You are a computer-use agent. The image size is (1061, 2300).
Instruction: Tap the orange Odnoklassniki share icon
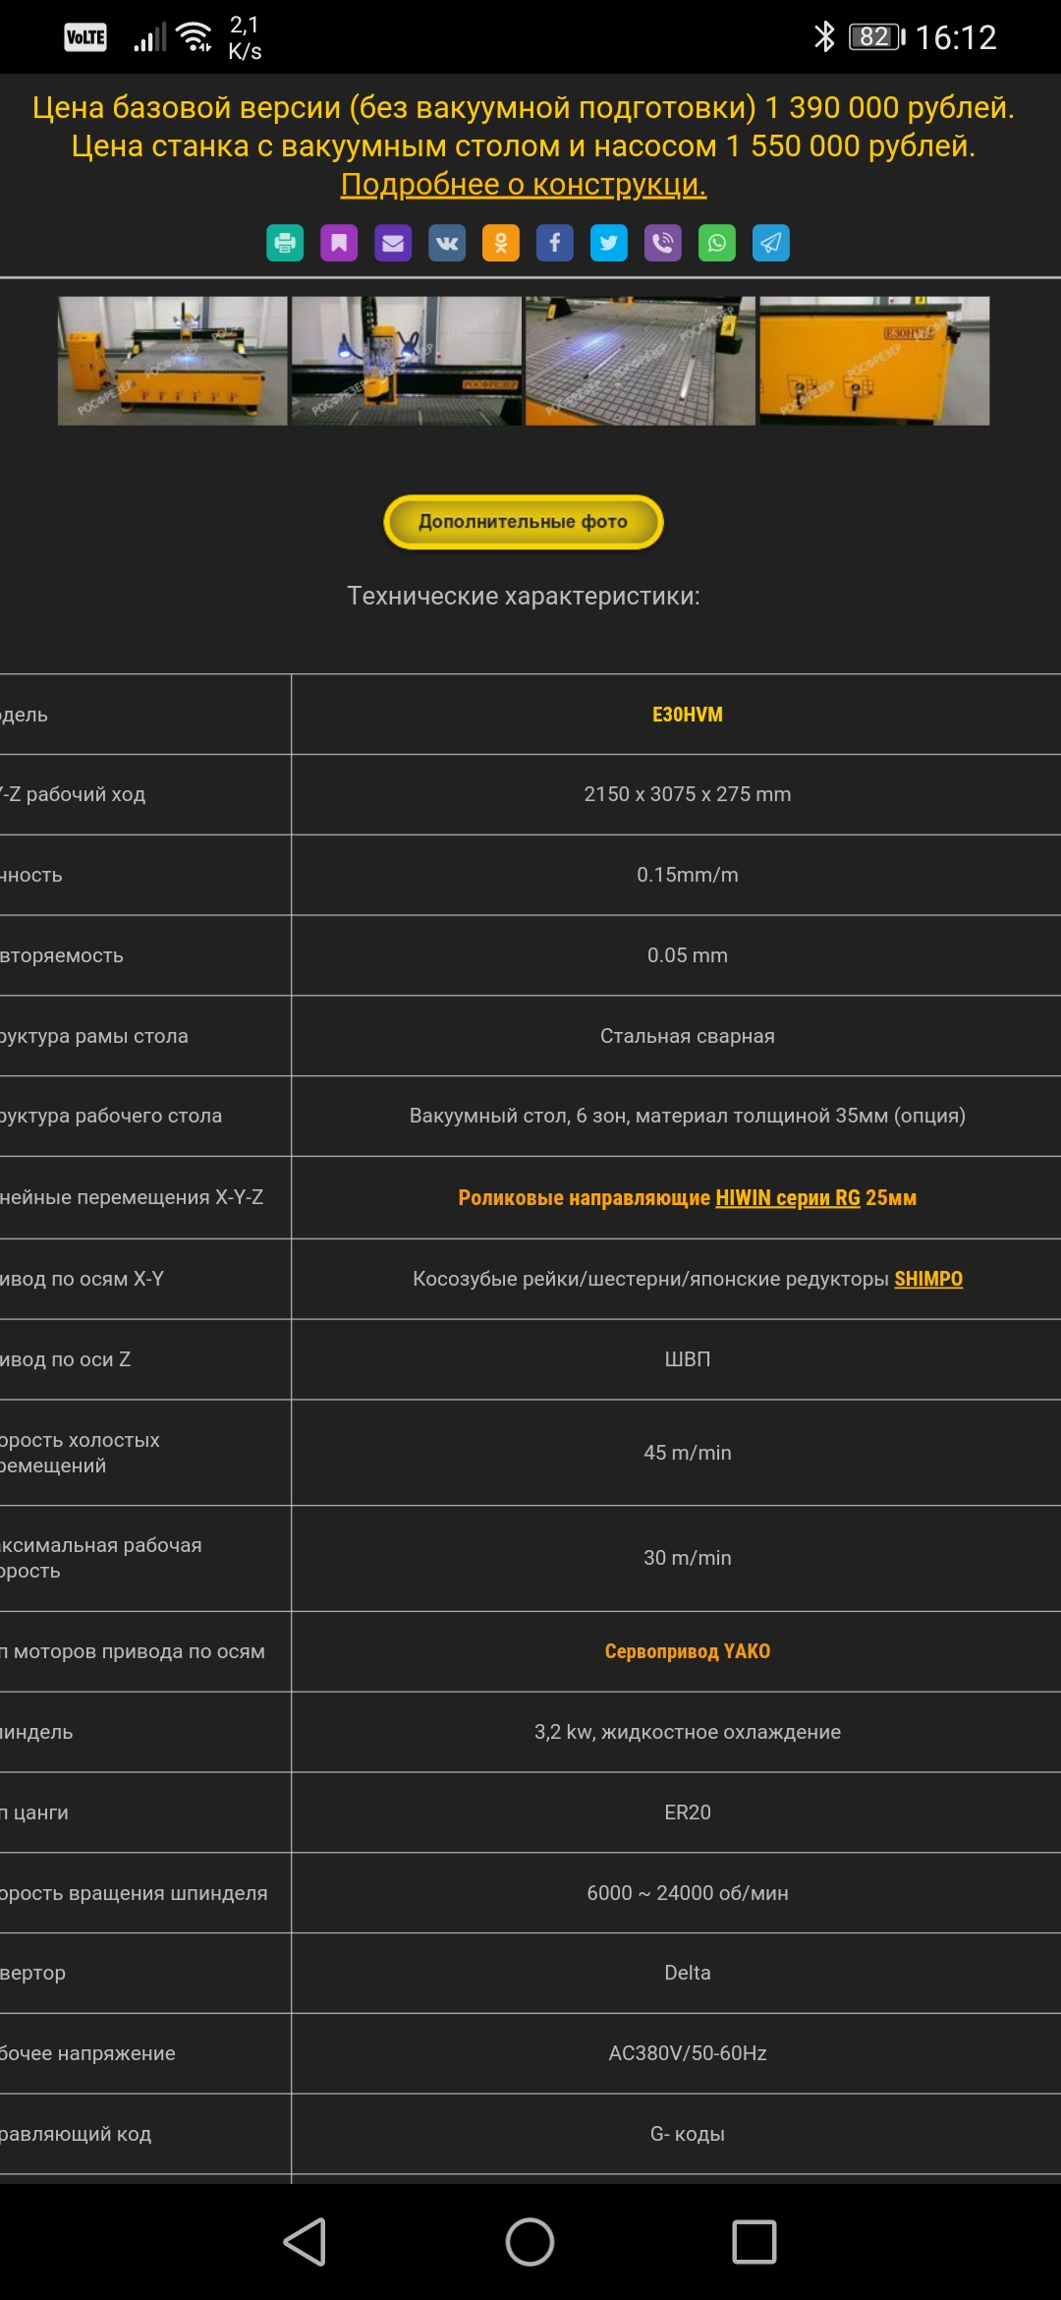(501, 243)
